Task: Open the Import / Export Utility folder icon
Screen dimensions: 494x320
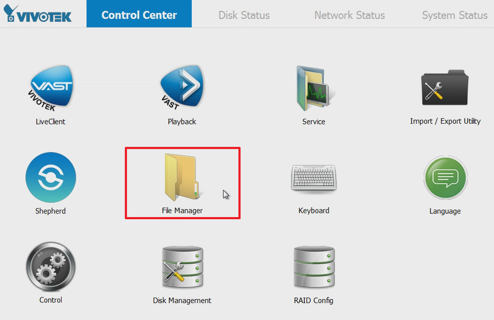Action: (x=445, y=88)
